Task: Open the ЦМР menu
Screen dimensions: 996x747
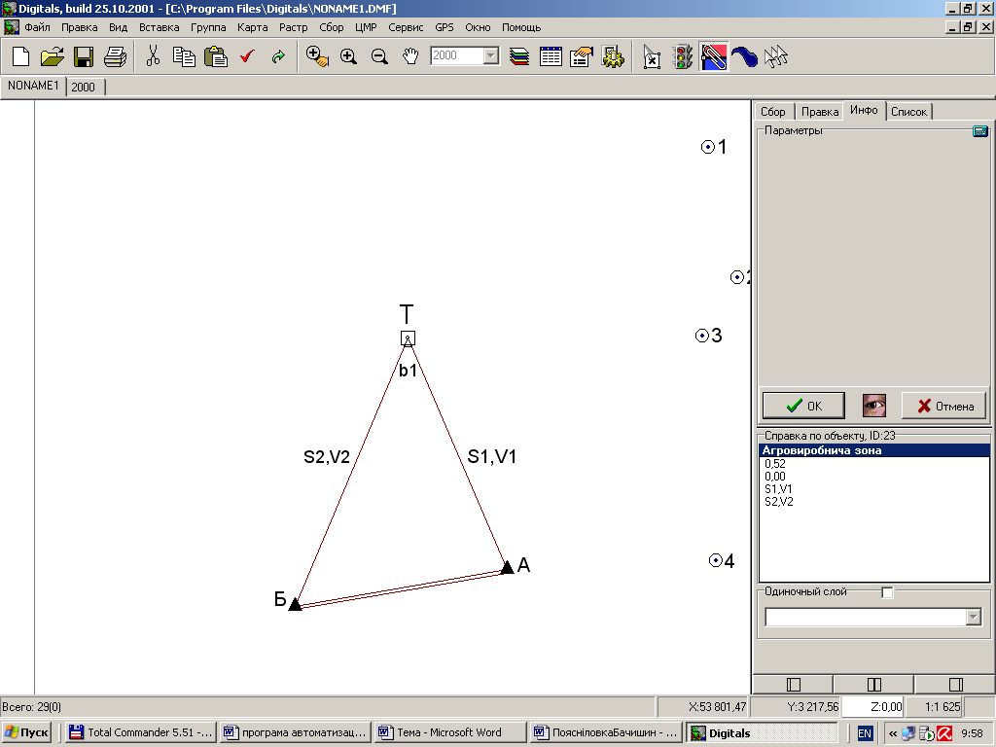Action: [x=366, y=27]
